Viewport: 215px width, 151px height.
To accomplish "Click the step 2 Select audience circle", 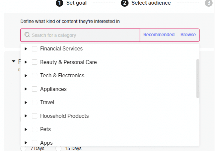I will 125,3.
